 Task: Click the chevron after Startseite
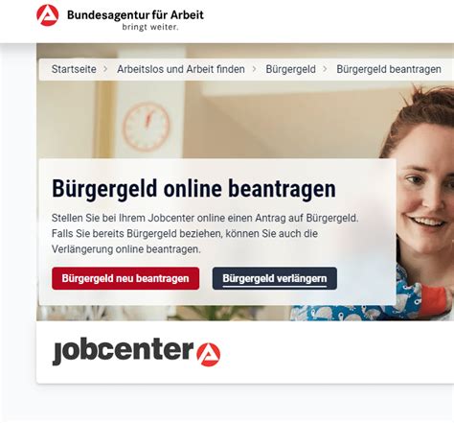105,69
